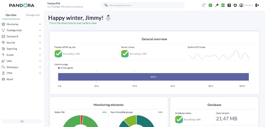Click the Dashboard sidebar icon
265x127 pixels.
click(x=3, y=36)
